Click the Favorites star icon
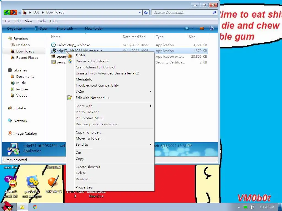Image resolution: width=282 pixels, height=211 pixels. [x=10, y=38]
